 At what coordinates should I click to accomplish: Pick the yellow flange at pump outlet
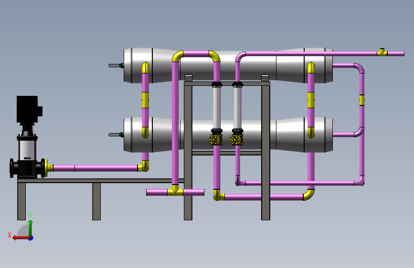point(46,168)
